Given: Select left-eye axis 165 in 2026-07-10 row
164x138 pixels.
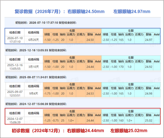Looking at the screenshot, I should (x=121, y=40).
